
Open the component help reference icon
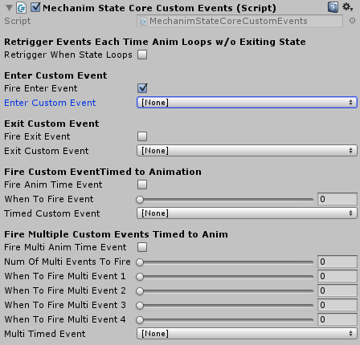point(333,7)
